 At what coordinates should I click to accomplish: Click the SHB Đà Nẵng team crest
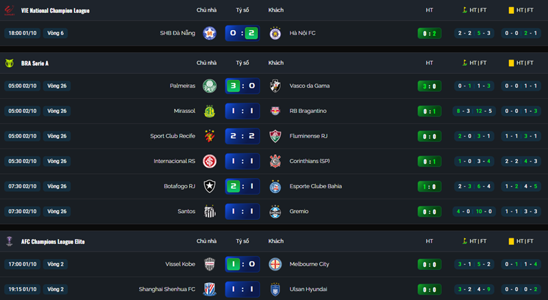click(x=210, y=33)
